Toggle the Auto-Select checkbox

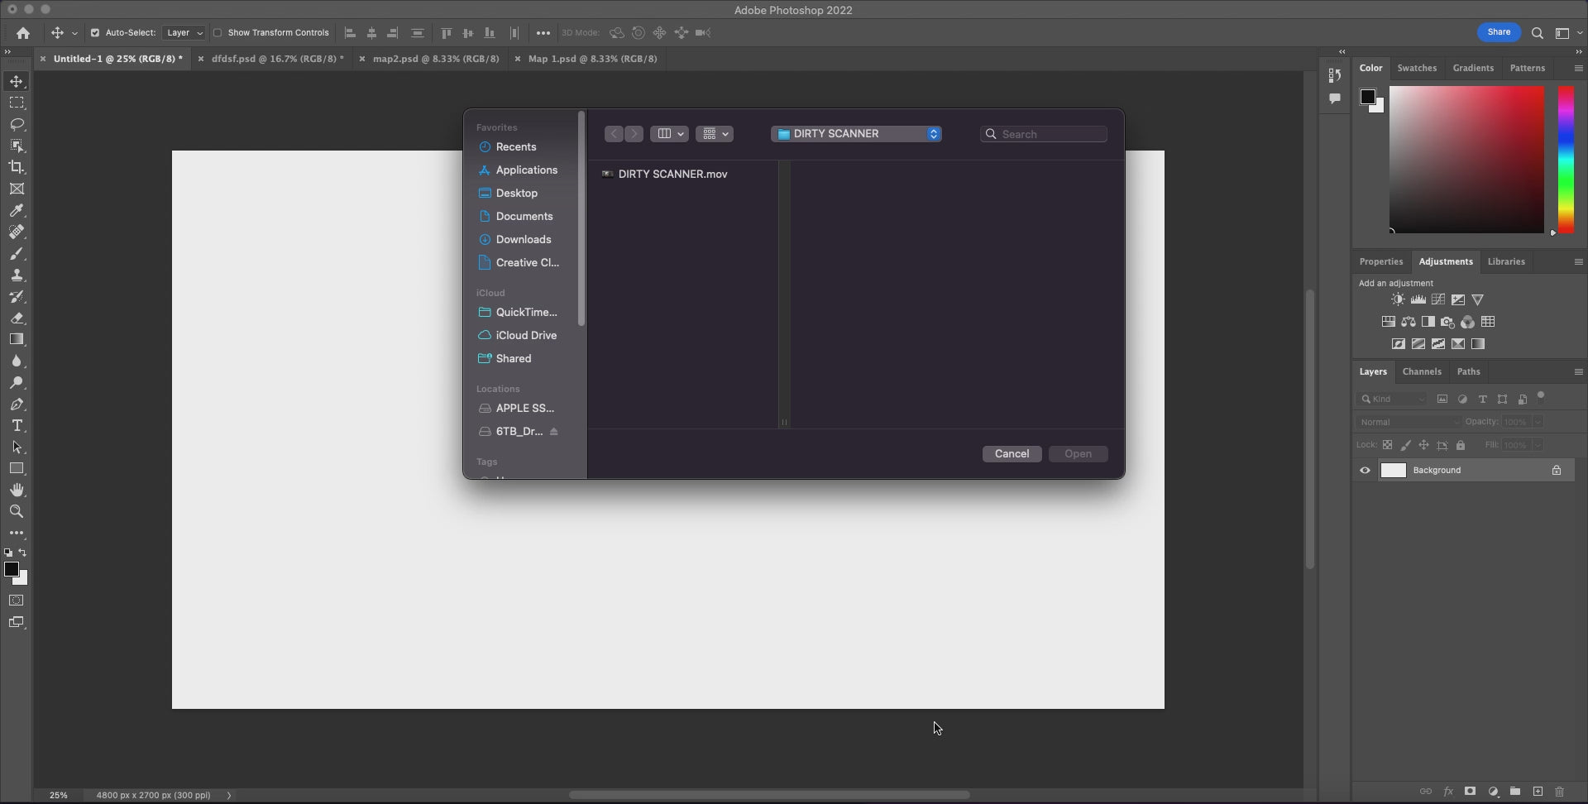tap(95, 33)
